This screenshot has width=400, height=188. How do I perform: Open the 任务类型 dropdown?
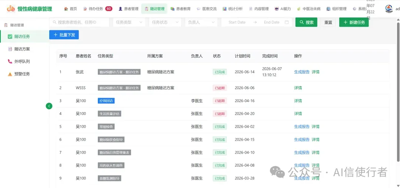[x=129, y=22]
